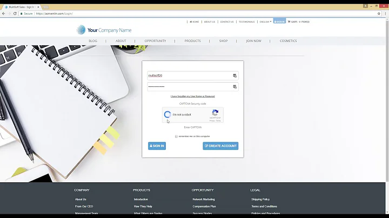Image resolution: width=389 pixels, height=218 pixels.
Task: Open the cart with 0 items
Action: 299,22
